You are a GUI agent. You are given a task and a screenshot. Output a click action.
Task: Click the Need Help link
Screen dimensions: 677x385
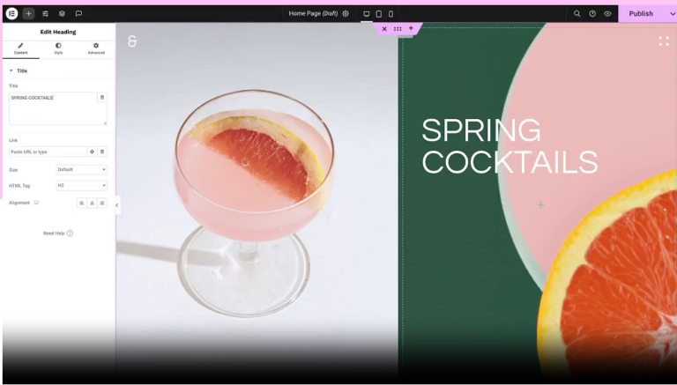58,233
